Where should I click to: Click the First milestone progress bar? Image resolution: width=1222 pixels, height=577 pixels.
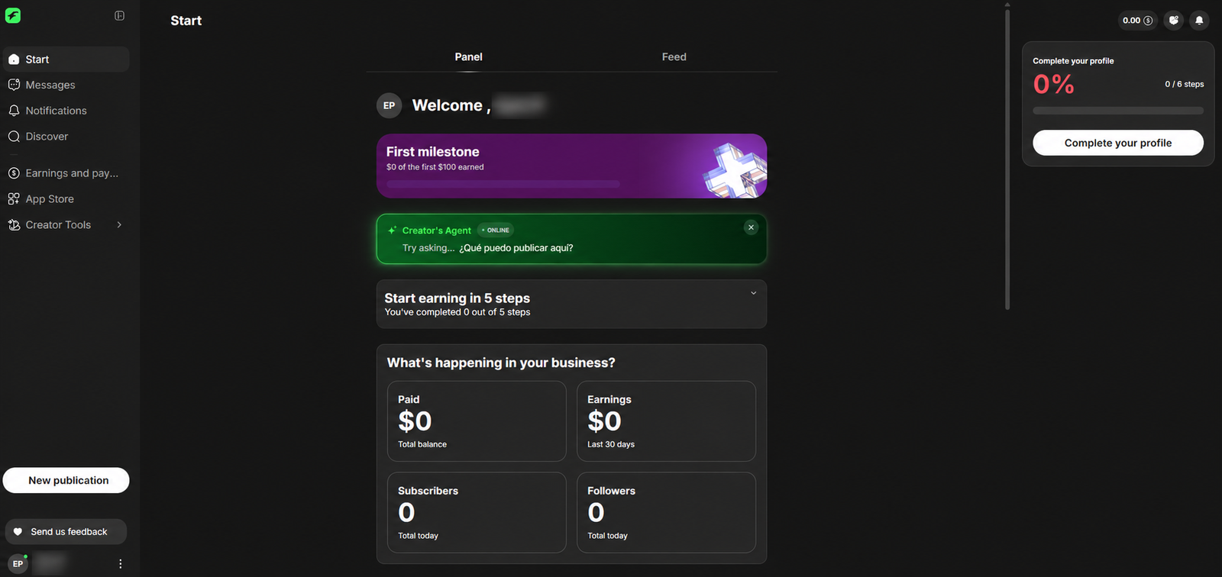coord(503,184)
